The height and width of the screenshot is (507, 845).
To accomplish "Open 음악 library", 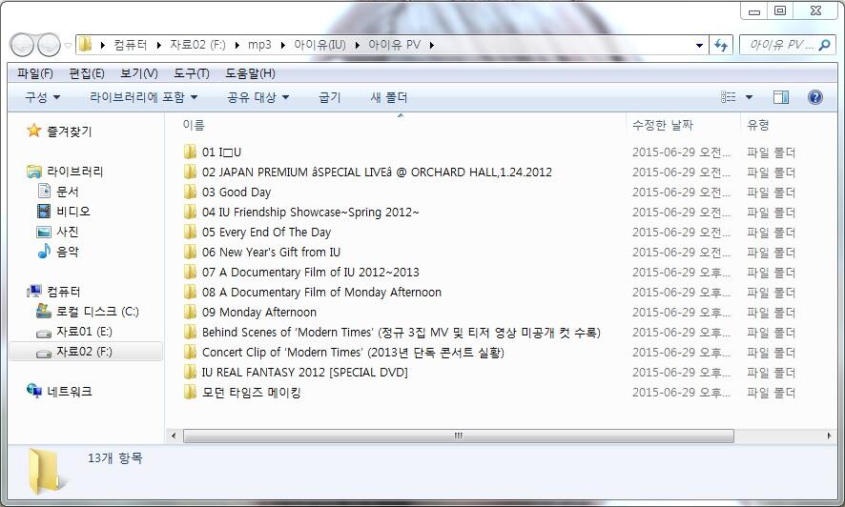I will tap(58, 252).
